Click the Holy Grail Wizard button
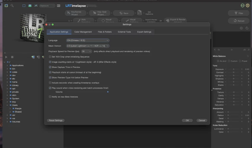Viewport: 252px width, 148px height. (99, 13)
